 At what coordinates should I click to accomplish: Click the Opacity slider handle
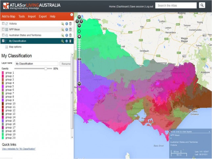click(46, 68)
